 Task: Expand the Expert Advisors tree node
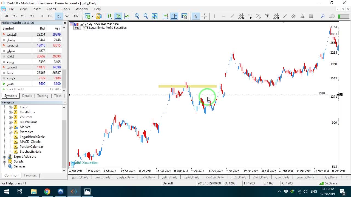(x=5, y=157)
